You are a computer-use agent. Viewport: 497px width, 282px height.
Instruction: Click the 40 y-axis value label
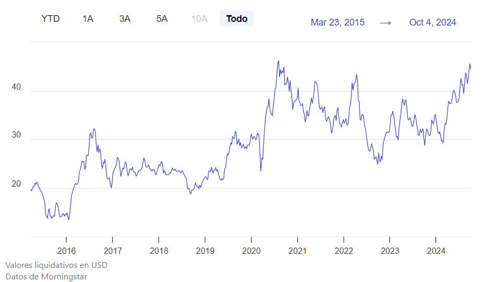[16, 87]
